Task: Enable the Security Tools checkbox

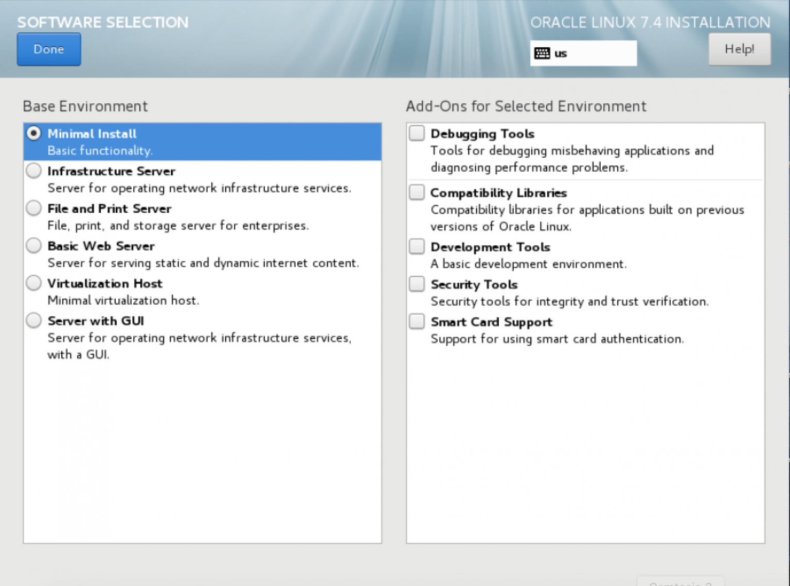Action: click(x=417, y=284)
